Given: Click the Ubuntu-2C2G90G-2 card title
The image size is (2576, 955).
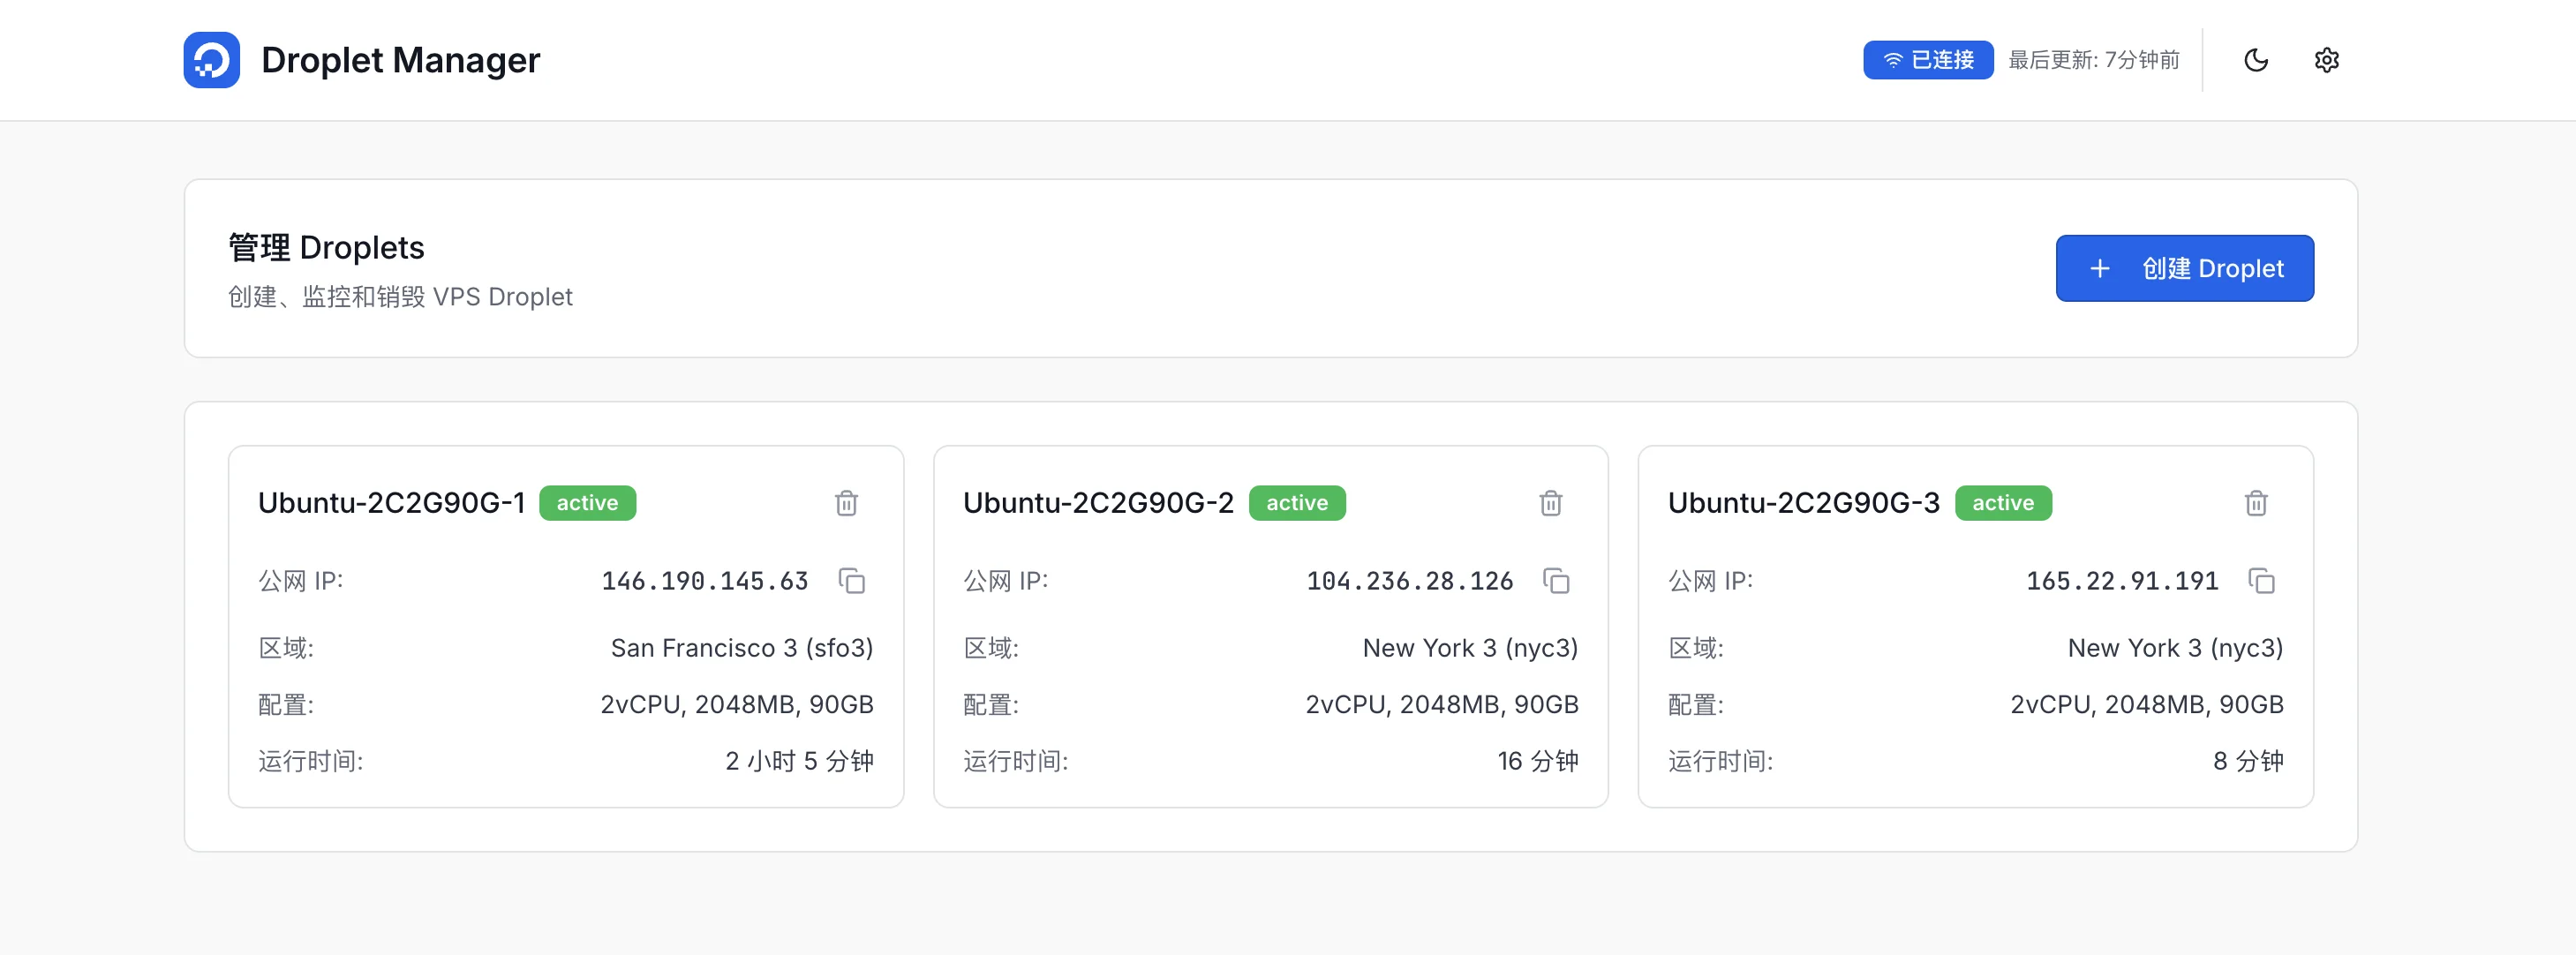Looking at the screenshot, I should pyautogui.click(x=1098, y=503).
